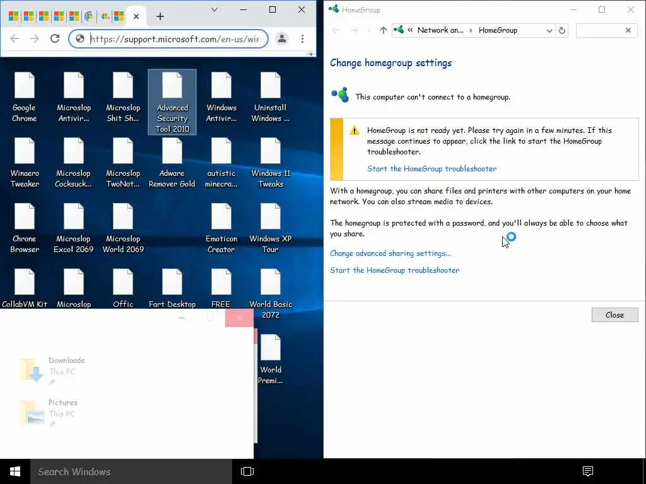
Task: Select the Microslop World 2069 icon
Action: pos(123,228)
